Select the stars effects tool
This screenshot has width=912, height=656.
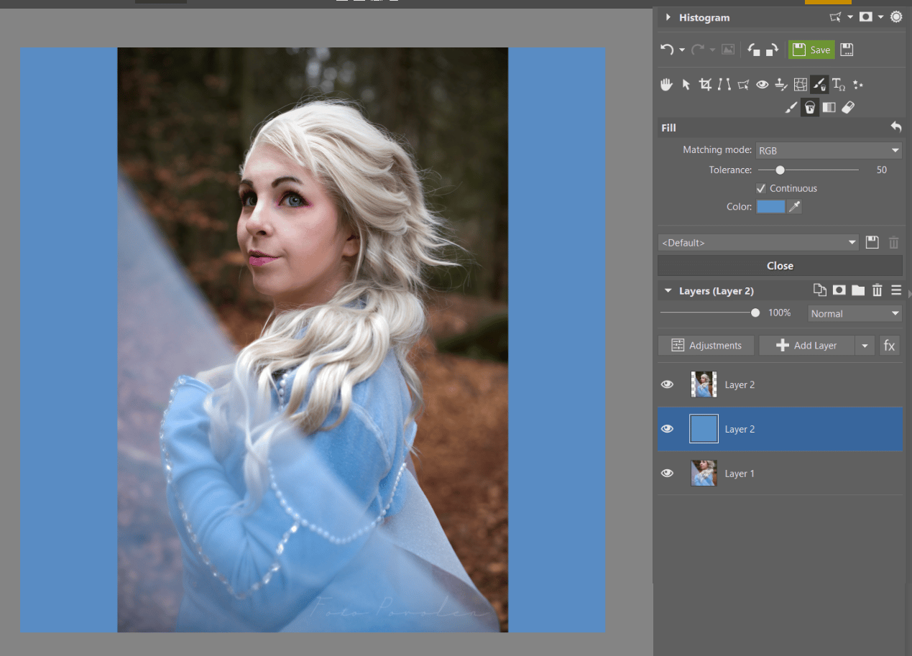coord(858,85)
